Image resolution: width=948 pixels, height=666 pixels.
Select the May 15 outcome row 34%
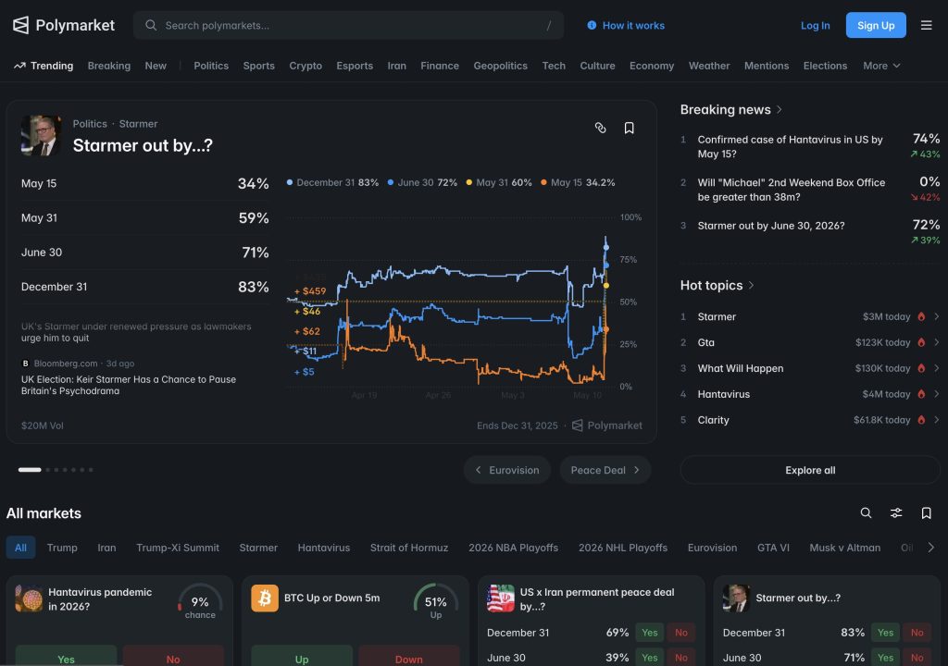tap(145, 183)
